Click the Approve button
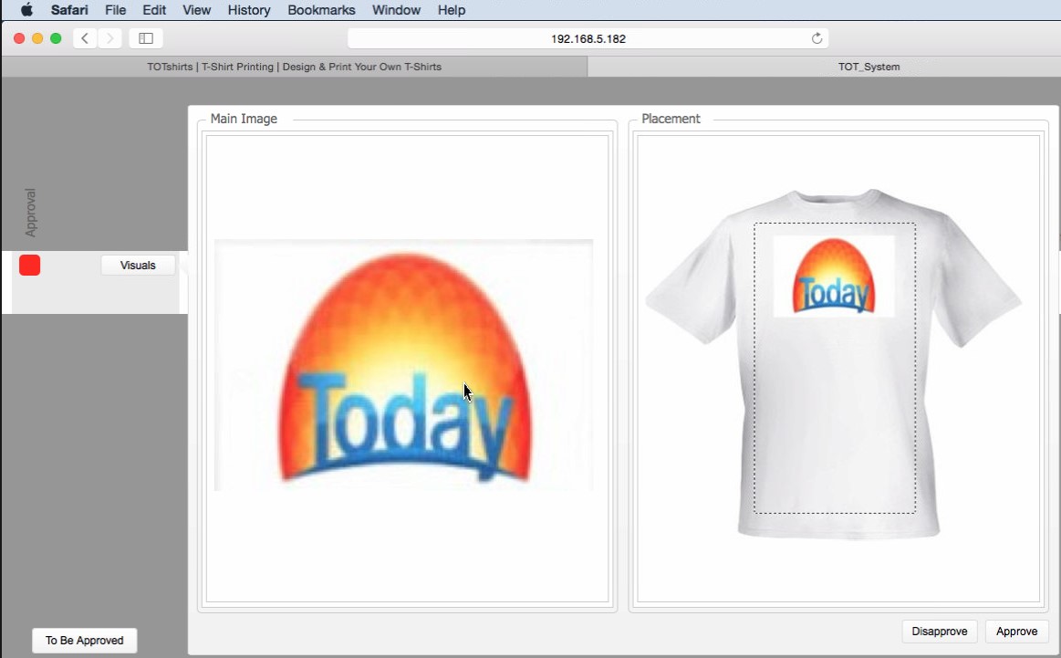The height and width of the screenshot is (658, 1061). coord(1016,632)
